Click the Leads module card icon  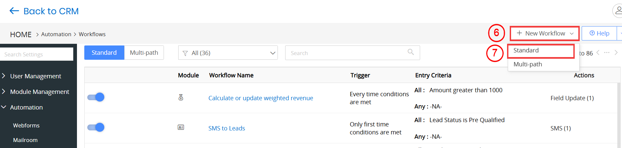click(181, 127)
